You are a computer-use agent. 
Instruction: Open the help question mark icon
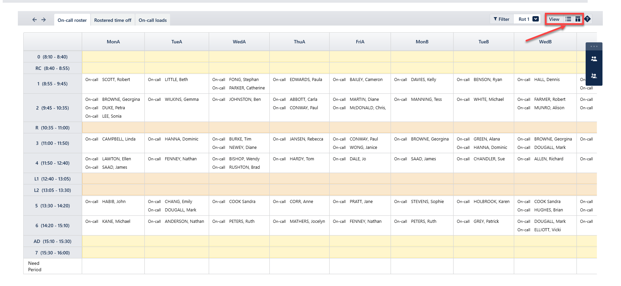[x=588, y=19]
